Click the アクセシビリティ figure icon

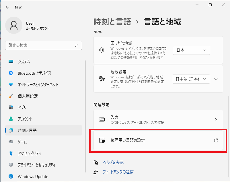pos(11,153)
